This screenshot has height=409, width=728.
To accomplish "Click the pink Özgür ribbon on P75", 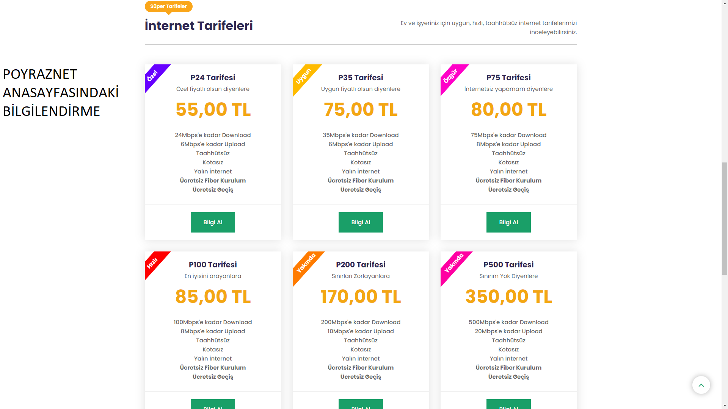I will (x=450, y=76).
